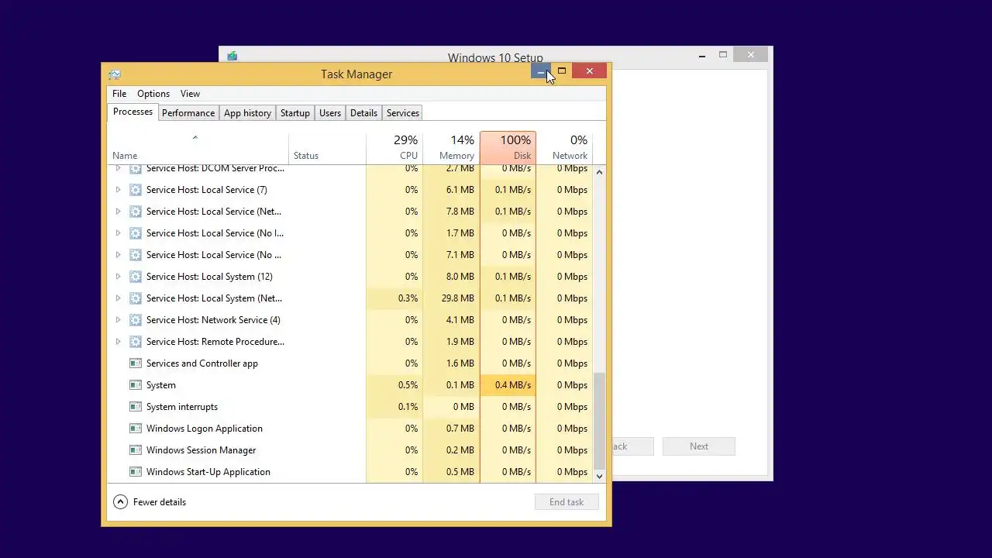Click the Windows 10 Setup title bar icon
Viewport: 992px width, 558px height.
(x=232, y=56)
